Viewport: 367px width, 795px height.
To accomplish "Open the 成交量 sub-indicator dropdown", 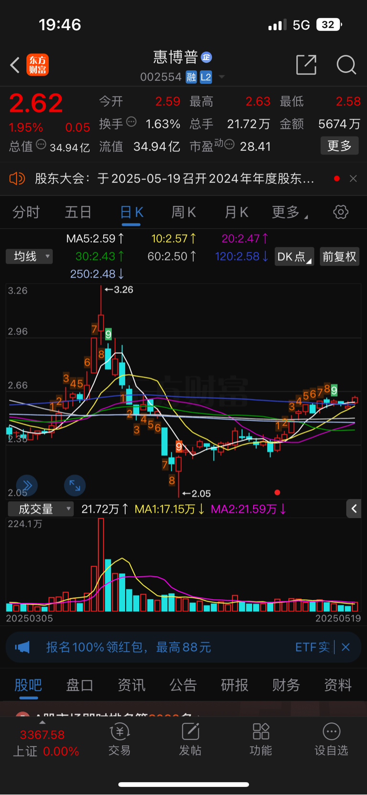I will pyautogui.click(x=41, y=509).
